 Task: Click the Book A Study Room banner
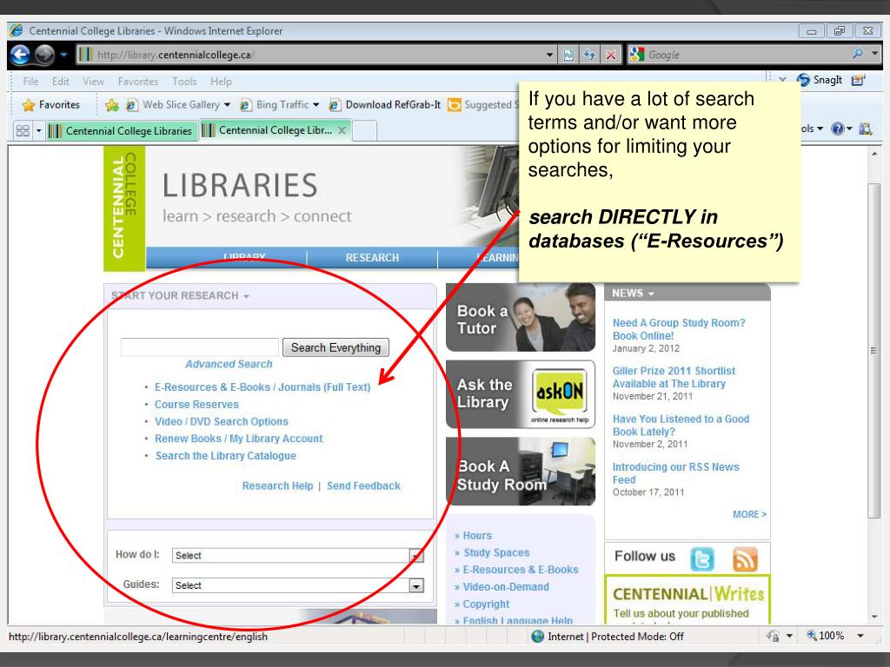pyautogui.click(x=521, y=472)
